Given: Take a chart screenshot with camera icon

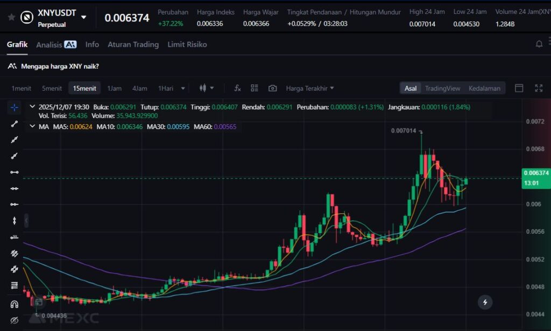Looking at the screenshot, I should tap(273, 88).
